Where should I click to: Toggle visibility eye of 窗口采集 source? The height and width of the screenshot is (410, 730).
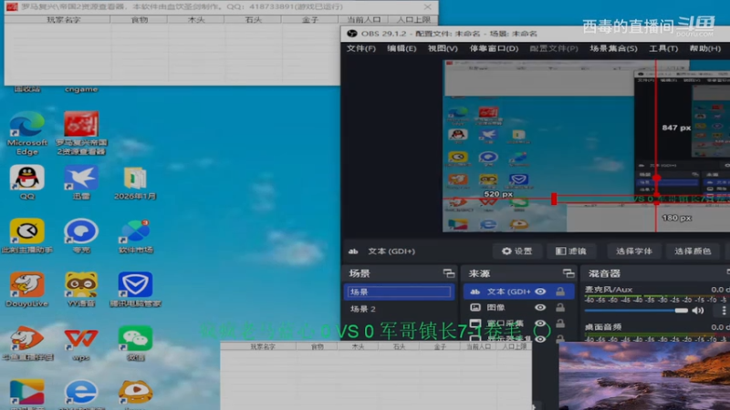tap(540, 323)
